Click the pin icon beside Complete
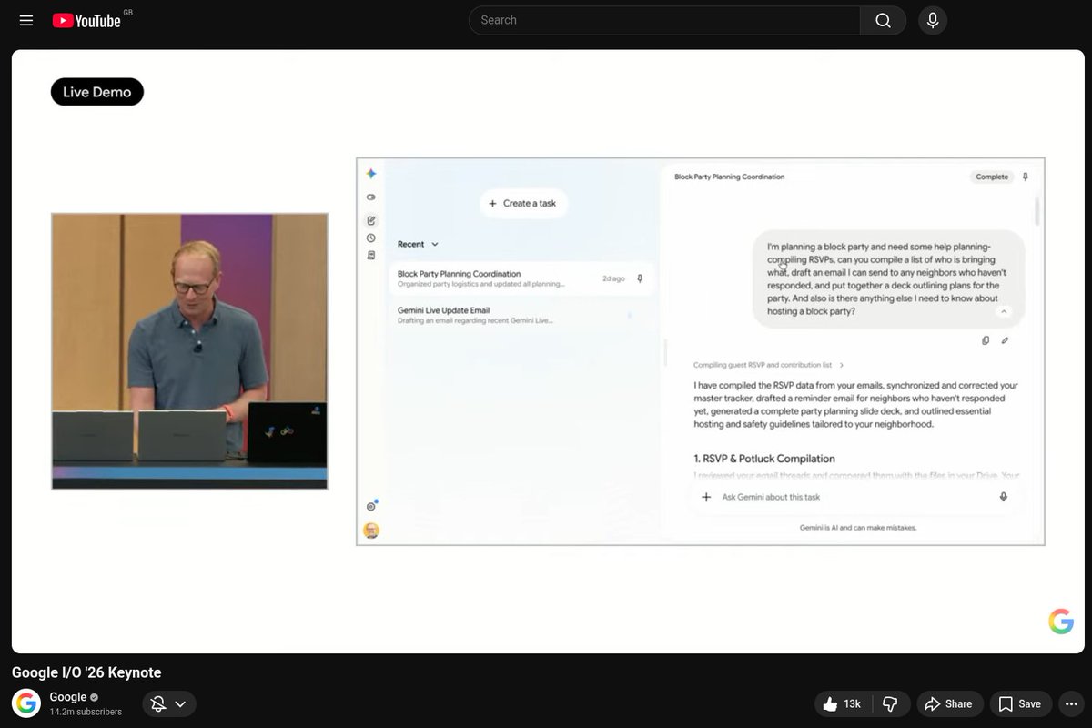Image resolution: width=1092 pixels, height=728 pixels. click(x=1026, y=177)
